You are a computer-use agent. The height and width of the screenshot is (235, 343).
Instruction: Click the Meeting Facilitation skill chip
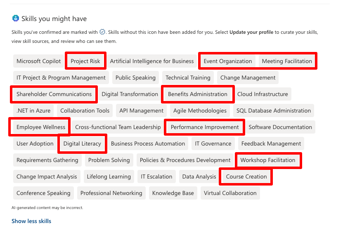point(287,61)
